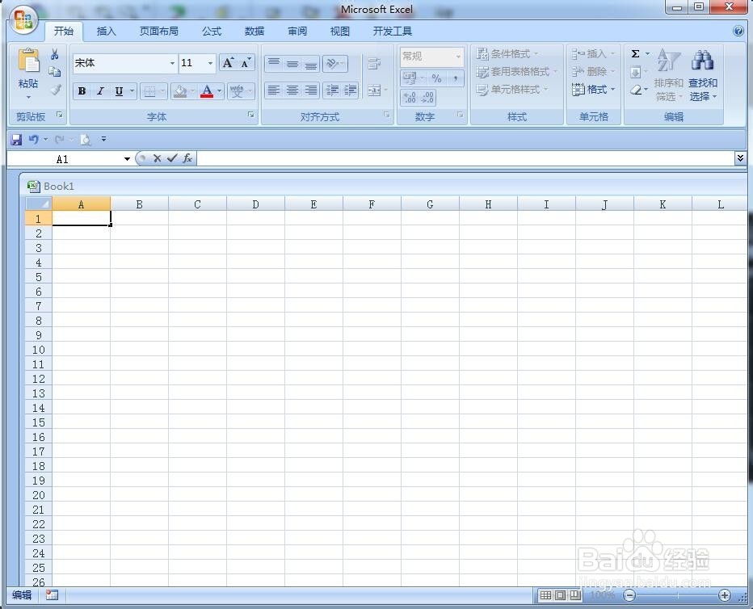Align text right in cell
The height and width of the screenshot is (609, 753).
tap(311, 90)
